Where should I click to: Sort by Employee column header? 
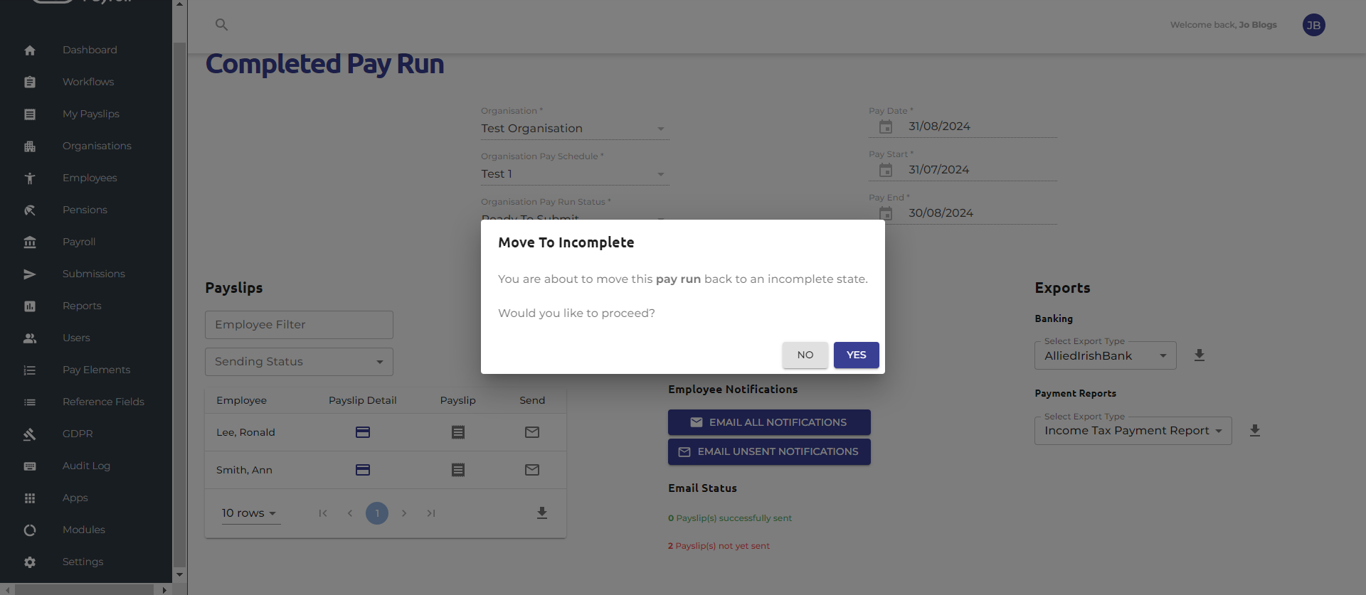point(242,400)
